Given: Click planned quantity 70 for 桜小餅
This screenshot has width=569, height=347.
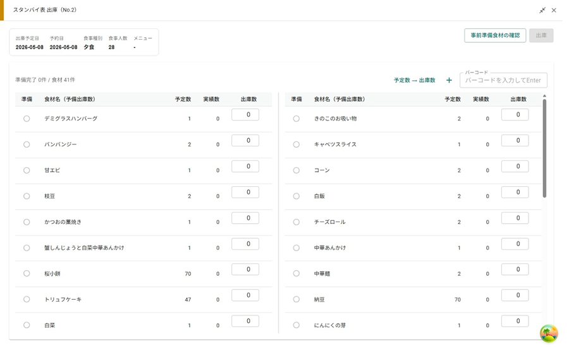Looking at the screenshot, I should pyautogui.click(x=188, y=274).
